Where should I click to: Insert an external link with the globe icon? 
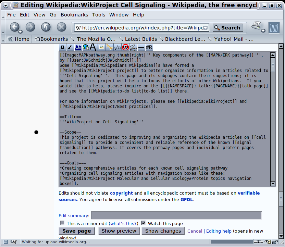click(x=86, y=47)
